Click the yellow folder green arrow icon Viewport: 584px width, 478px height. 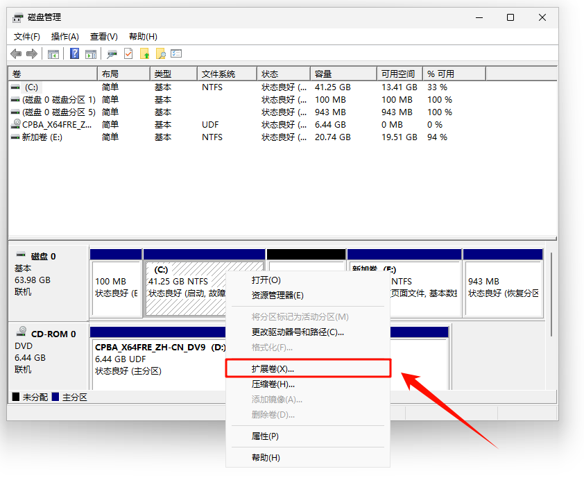tap(145, 53)
